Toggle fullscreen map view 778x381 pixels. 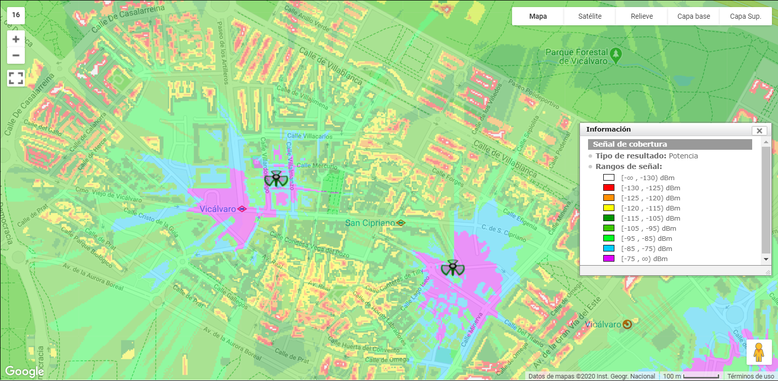click(16, 78)
